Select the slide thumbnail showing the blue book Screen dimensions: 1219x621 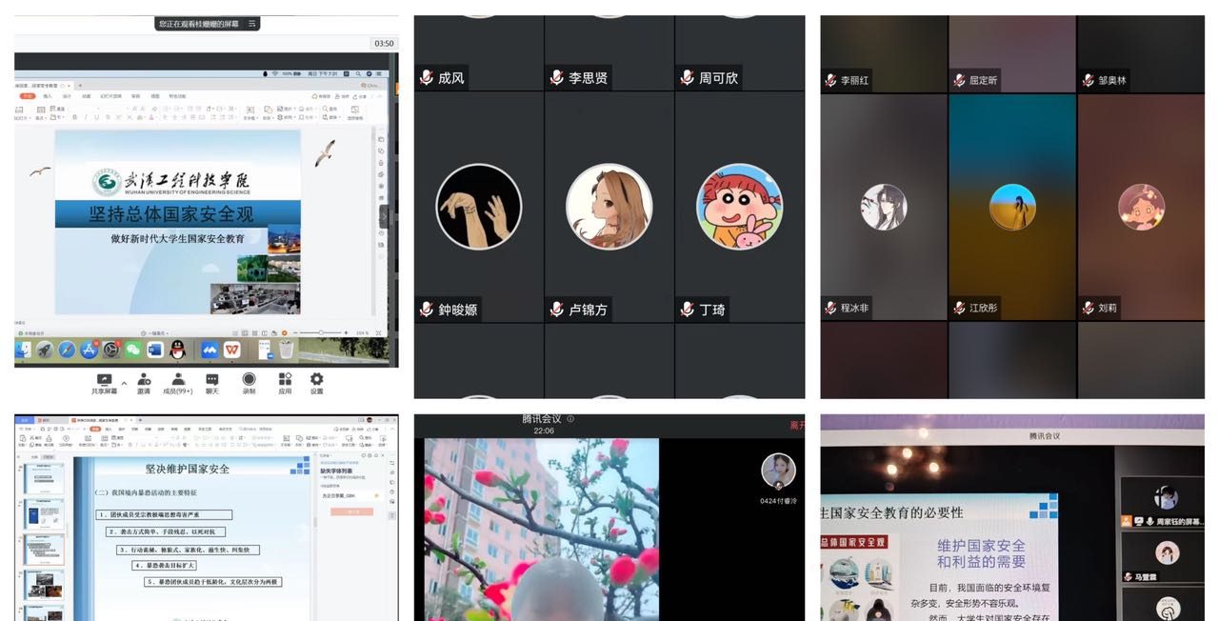(43, 515)
